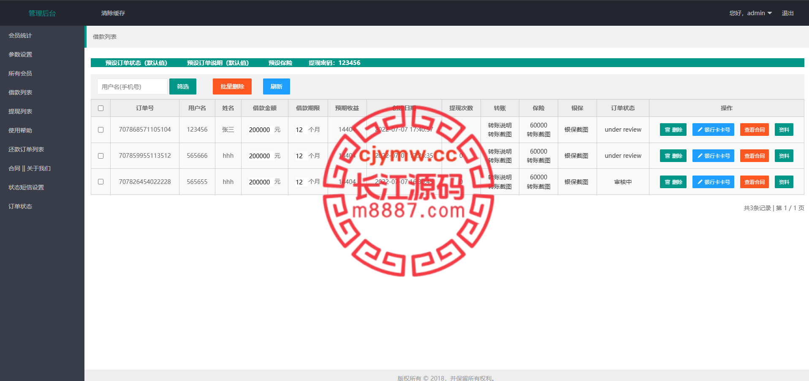Viewport: 809px width, 381px height.
Task: Click the 刷新 refresh button
Action: (x=277, y=86)
